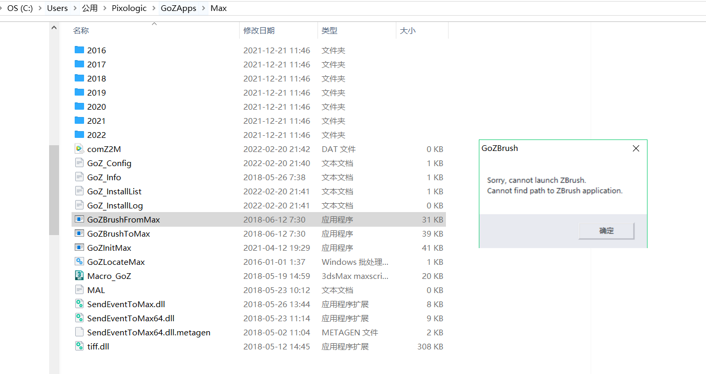
Task: Click the SendEventToMax.dll file icon
Action: pos(79,304)
